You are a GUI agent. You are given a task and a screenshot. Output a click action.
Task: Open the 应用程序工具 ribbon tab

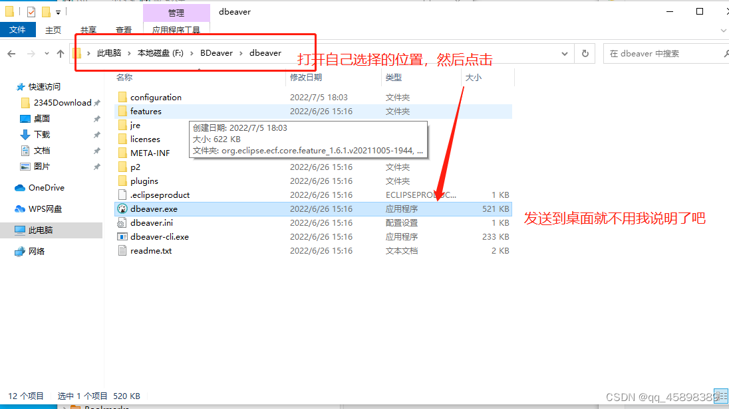click(x=176, y=30)
